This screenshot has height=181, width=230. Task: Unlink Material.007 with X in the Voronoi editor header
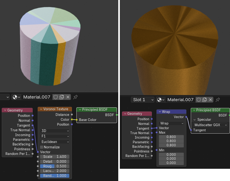[68, 97]
